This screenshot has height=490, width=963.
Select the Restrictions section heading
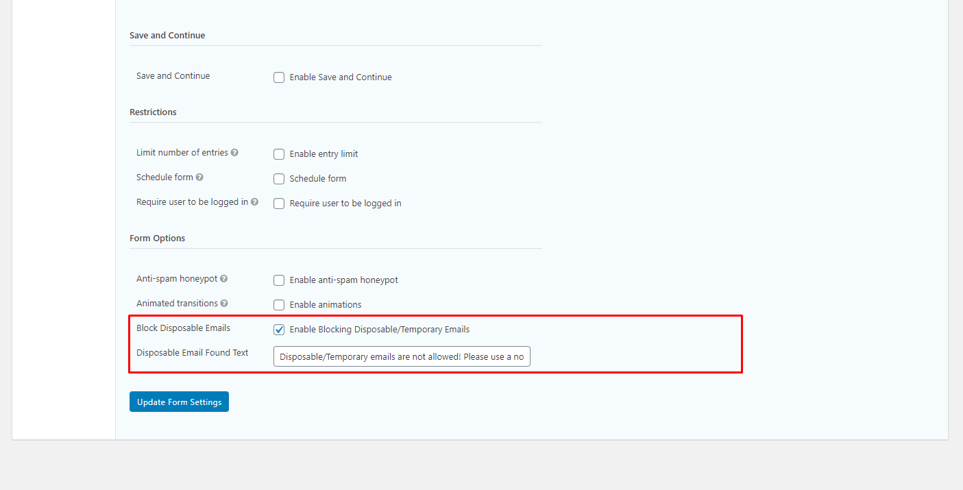click(153, 112)
